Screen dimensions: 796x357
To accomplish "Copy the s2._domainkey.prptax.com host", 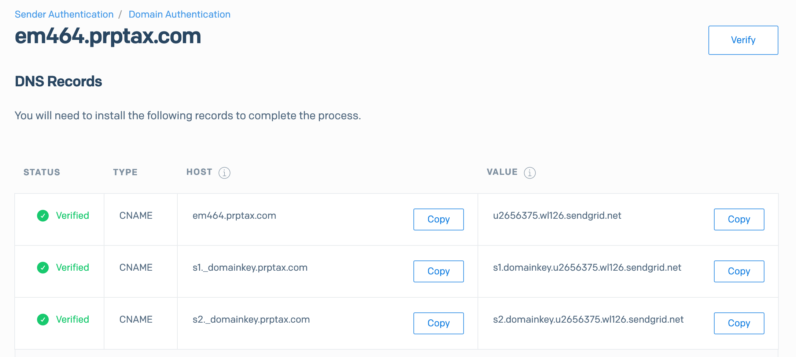I will [438, 323].
